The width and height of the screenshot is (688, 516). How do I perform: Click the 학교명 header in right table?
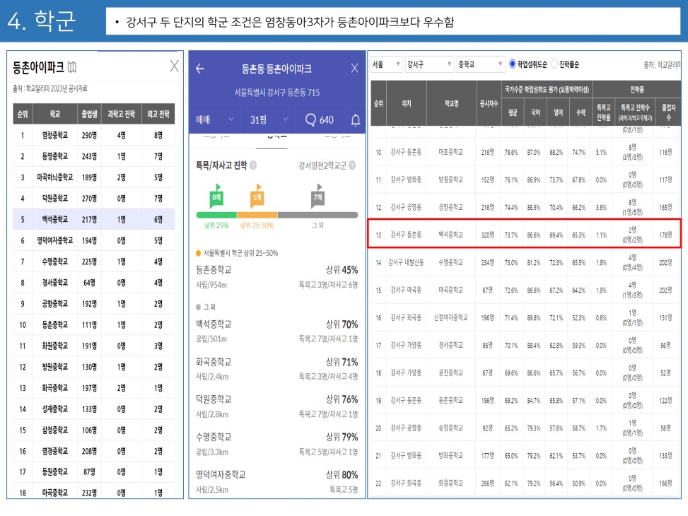click(x=452, y=103)
